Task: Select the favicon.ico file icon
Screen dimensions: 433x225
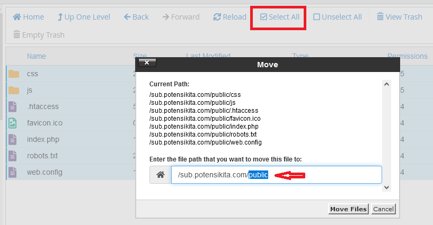Action: point(14,123)
